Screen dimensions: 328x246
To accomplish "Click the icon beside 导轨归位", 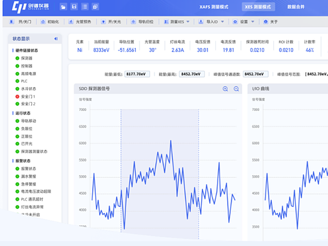I will (x=133, y=21).
